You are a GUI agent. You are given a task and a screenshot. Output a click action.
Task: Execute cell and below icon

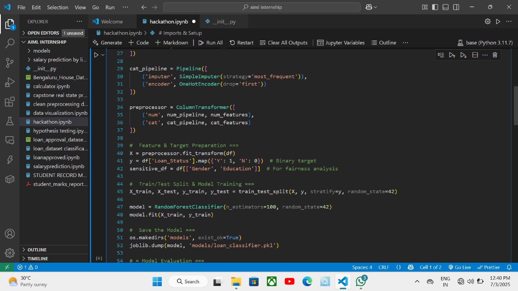[463, 55]
